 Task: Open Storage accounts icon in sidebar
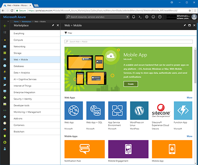coord(5,104)
